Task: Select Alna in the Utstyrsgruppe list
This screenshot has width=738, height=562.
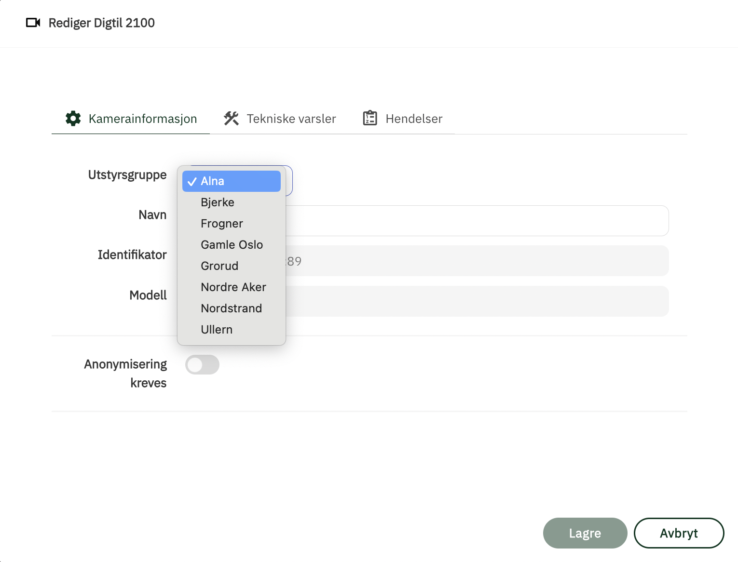Action: point(232,181)
